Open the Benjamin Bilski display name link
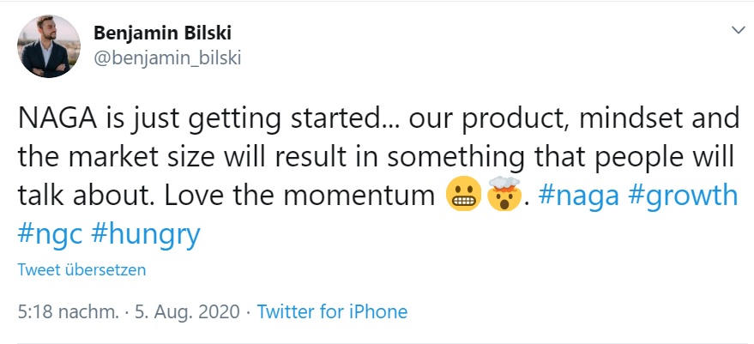The image size is (754, 344). (161, 33)
